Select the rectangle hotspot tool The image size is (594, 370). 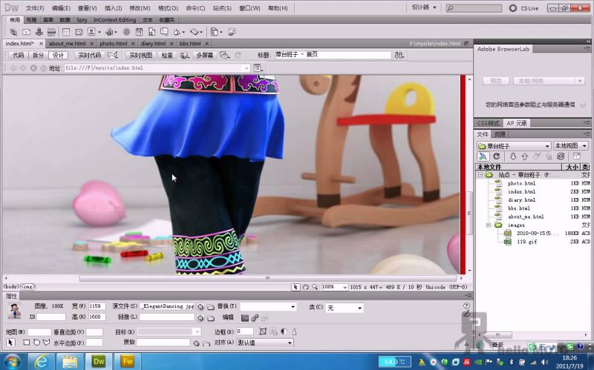coord(26,343)
